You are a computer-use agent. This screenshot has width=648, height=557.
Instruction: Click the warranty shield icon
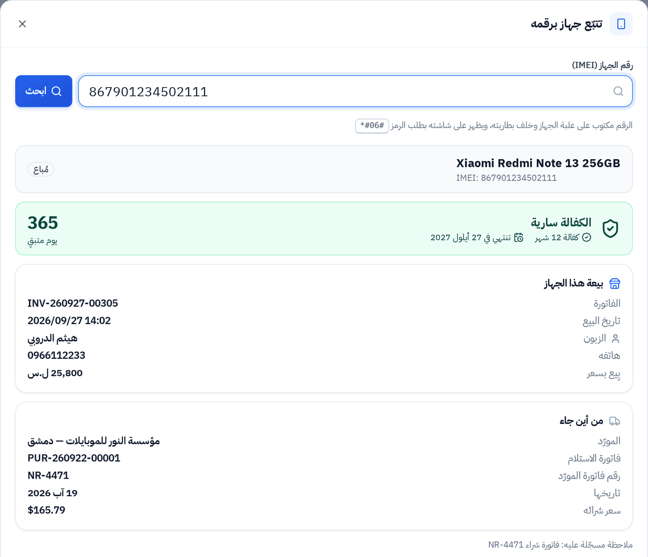point(610,229)
